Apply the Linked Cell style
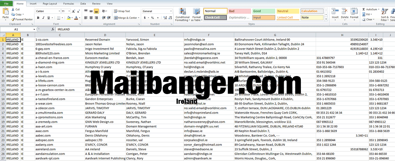The width and height of the screenshot is (395, 161). click(288, 17)
